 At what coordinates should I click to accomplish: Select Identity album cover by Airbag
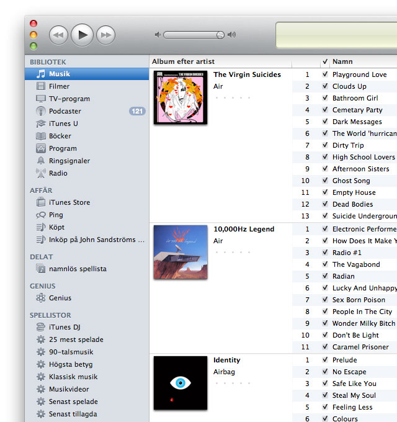tap(181, 383)
